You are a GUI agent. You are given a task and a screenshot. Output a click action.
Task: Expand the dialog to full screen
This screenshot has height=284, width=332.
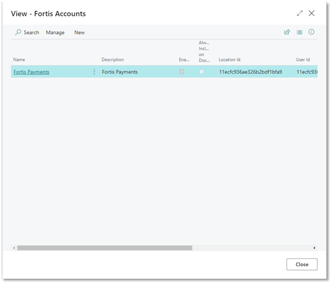point(300,13)
